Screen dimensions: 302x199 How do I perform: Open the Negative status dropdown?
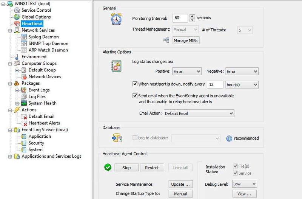pos(242,72)
